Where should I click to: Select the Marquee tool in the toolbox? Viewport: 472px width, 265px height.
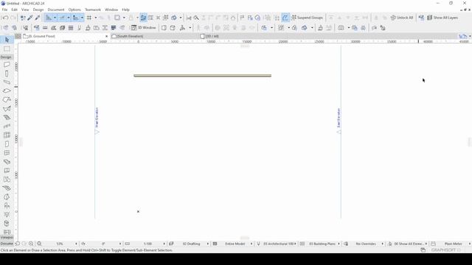coord(7,49)
